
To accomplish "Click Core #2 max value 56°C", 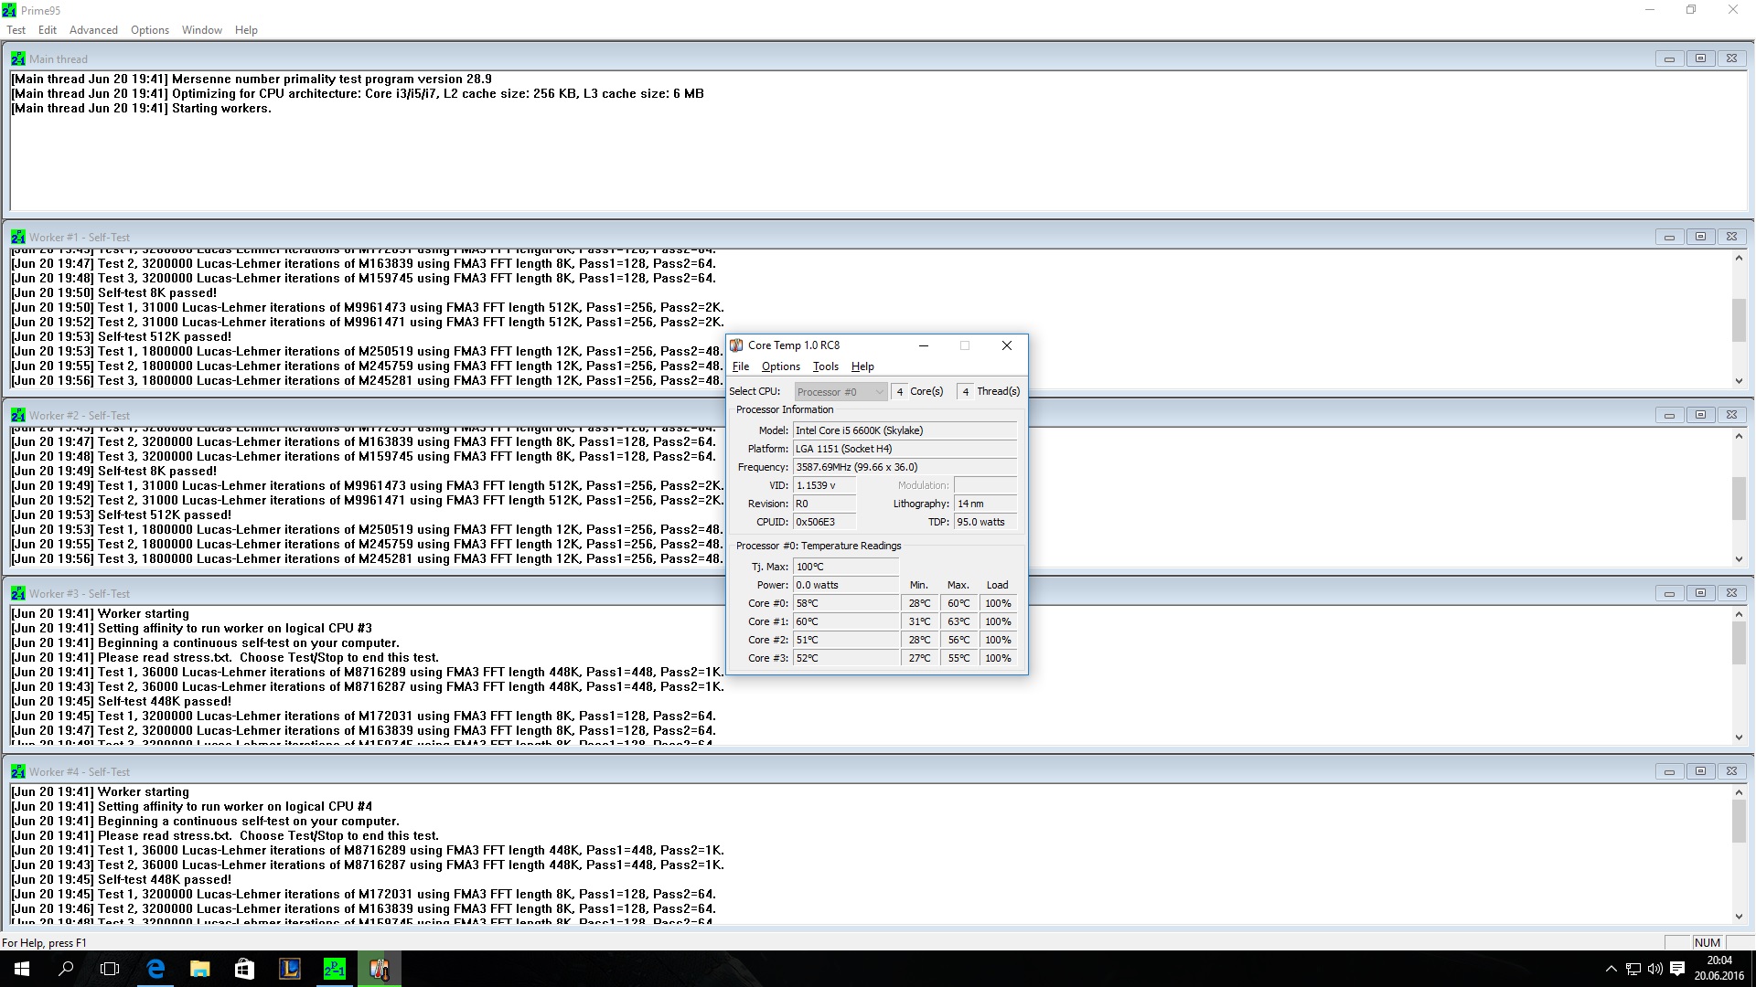I will click(x=958, y=640).
